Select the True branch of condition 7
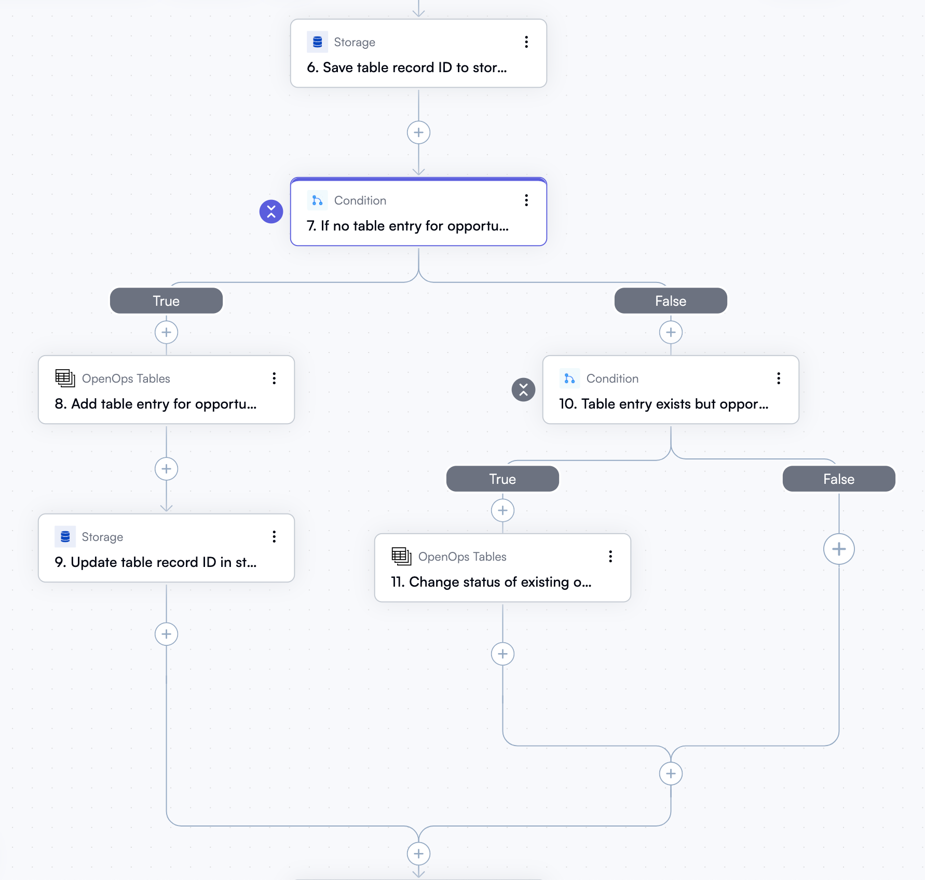This screenshot has width=925, height=880. (166, 301)
